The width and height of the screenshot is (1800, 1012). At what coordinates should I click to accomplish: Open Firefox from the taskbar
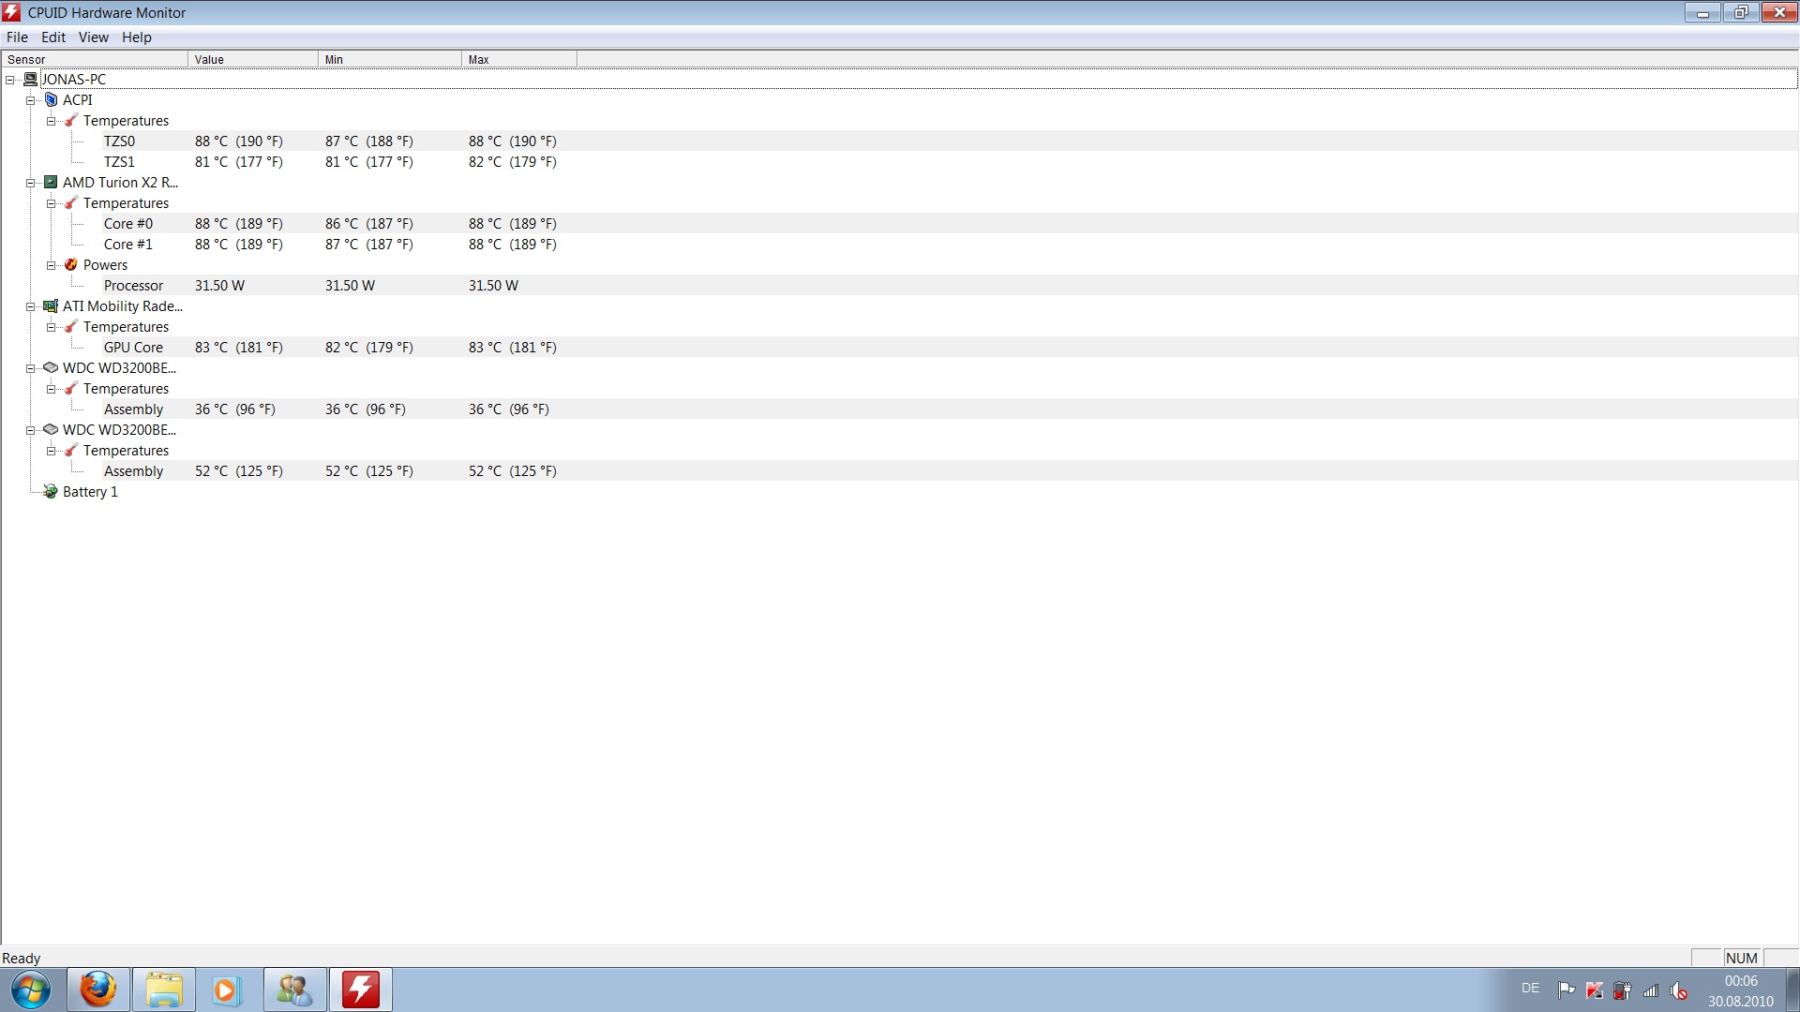97,990
